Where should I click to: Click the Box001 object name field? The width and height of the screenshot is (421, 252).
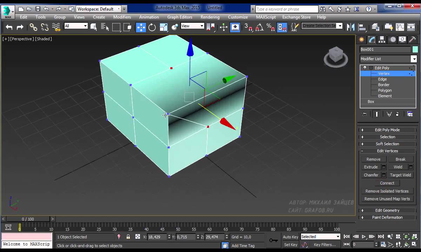(x=385, y=49)
